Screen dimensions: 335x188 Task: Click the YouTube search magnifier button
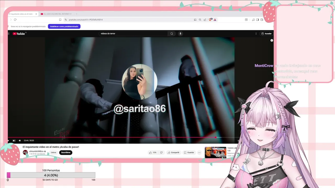pos(172,33)
